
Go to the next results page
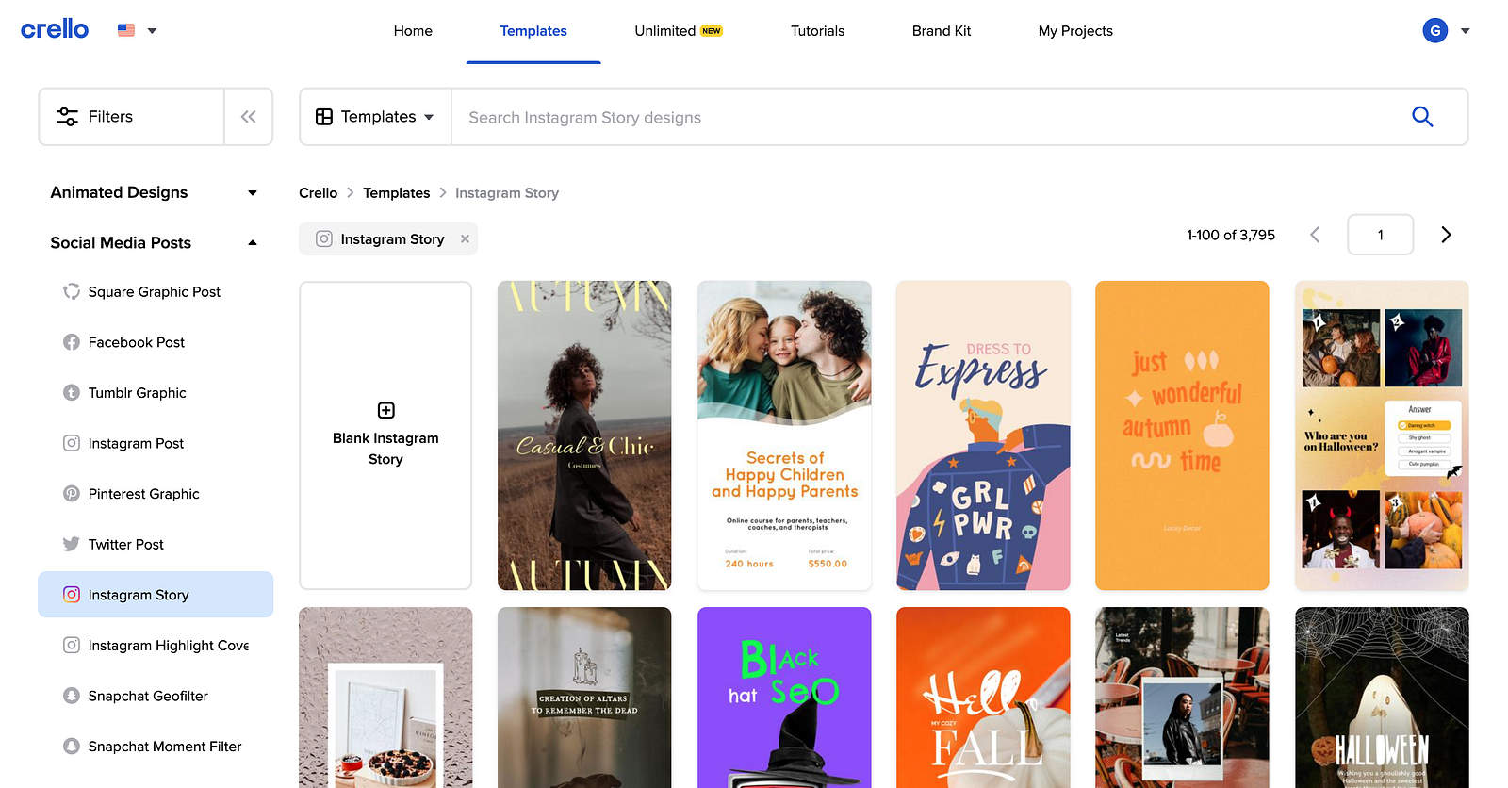click(1446, 235)
